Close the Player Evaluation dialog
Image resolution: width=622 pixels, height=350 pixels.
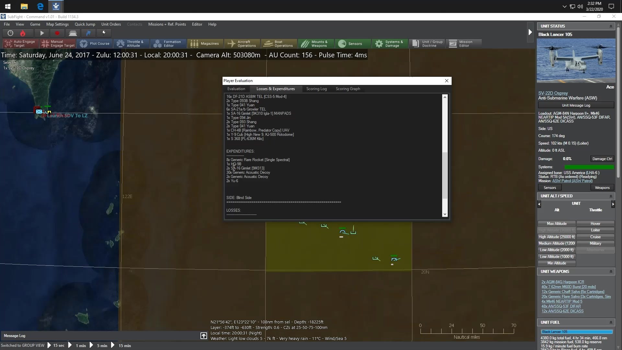pyautogui.click(x=447, y=81)
